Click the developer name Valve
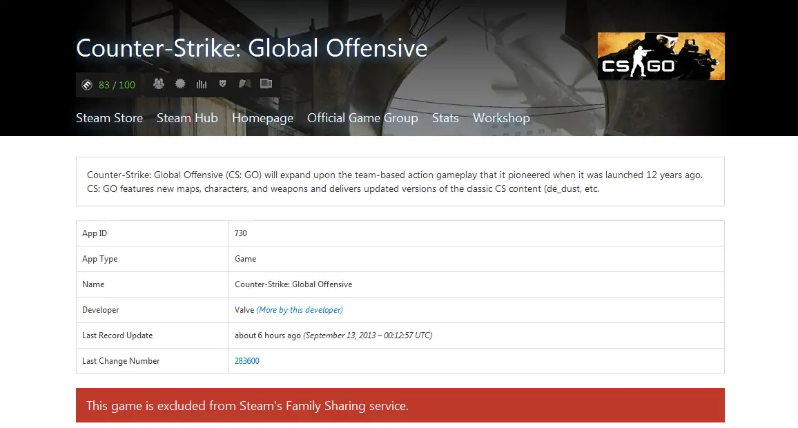This screenshot has height=428, width=798. coord(244,310)
